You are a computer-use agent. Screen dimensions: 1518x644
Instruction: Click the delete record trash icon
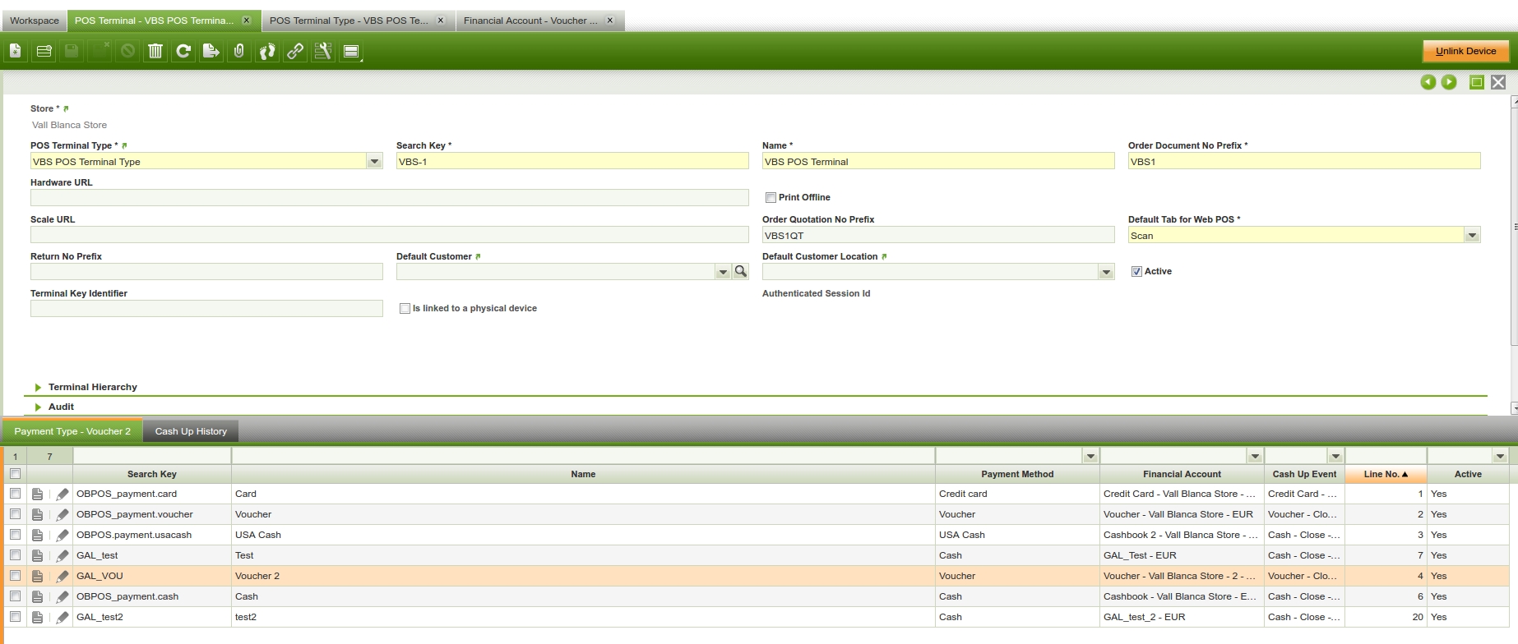pyautogui.click(x=155, y=51)
